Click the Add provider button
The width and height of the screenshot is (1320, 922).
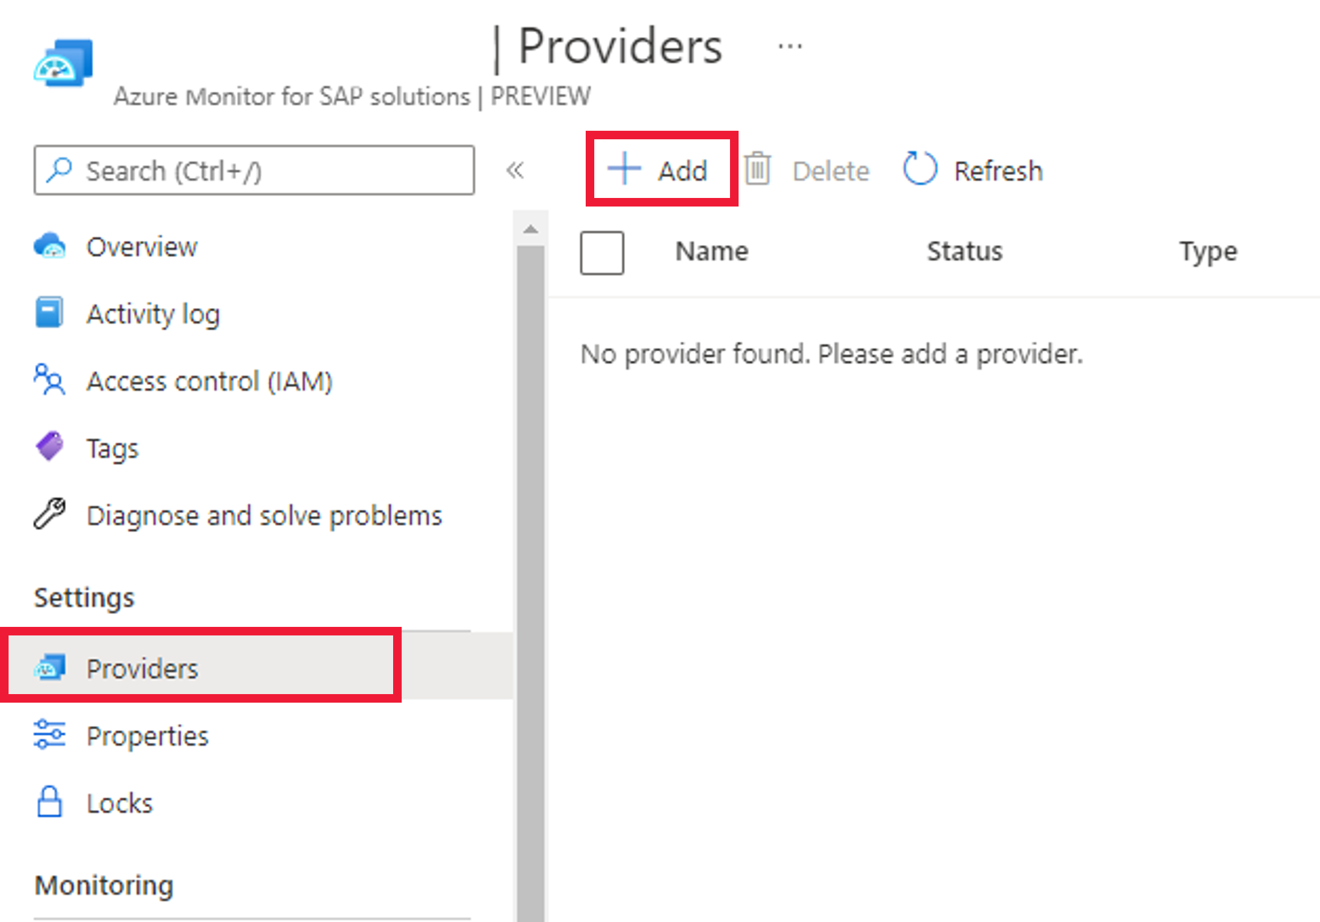[662, 169]
